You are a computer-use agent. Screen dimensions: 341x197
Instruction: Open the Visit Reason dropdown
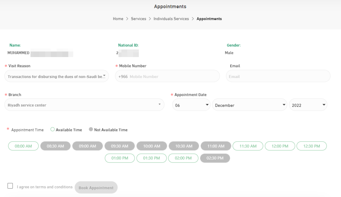(57, 76)
